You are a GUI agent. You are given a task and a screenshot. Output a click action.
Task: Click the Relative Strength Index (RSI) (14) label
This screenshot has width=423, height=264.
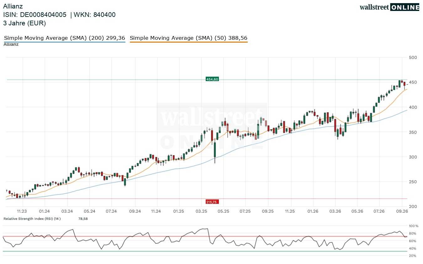pos(32,219)
